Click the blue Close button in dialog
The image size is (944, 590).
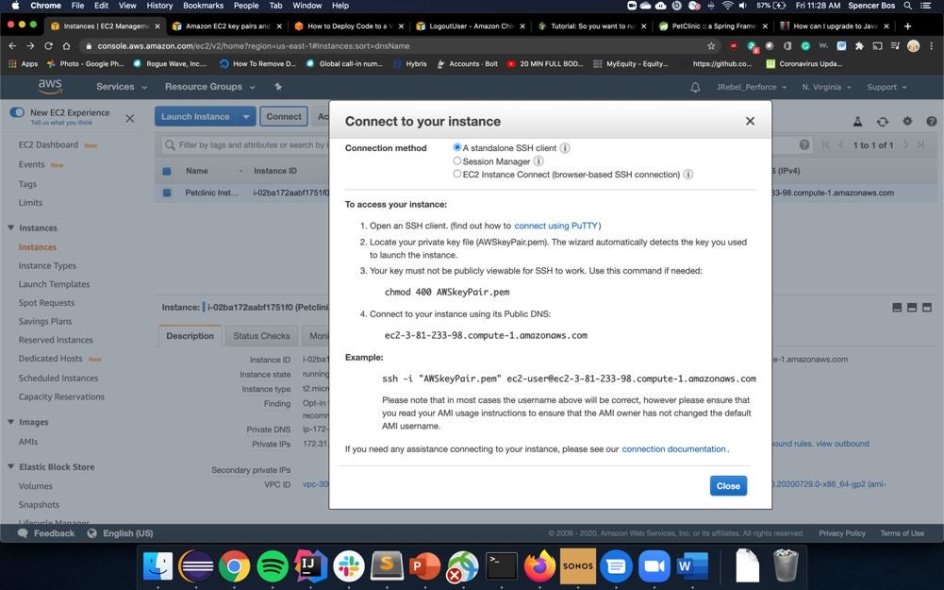pyautogui.click(x=728, y=486)
